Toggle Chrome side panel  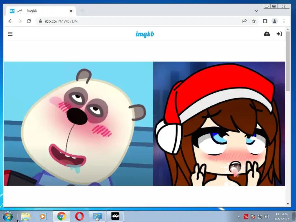pyautogui.click(x=265, y=21)
